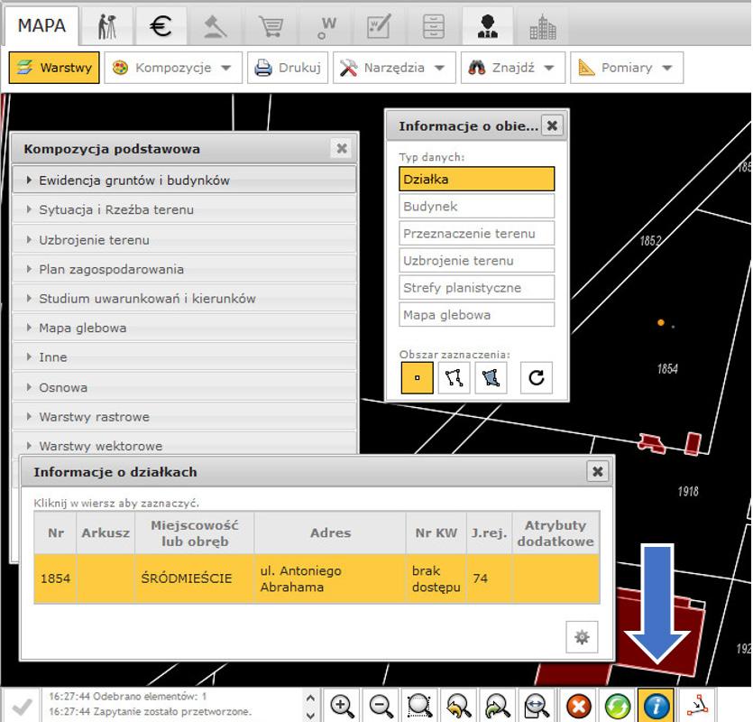Open the euro currency tab

pyautogui.click(x=161, y=26)
